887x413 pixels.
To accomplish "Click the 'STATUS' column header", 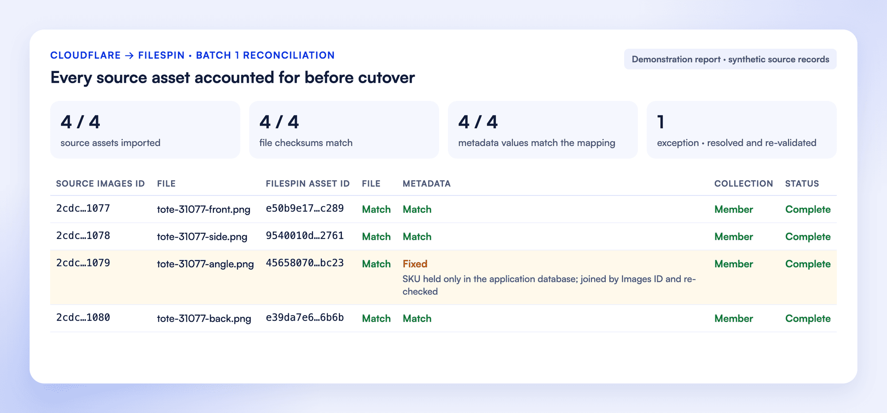I will pyautogui.click(x=802, y=184).
